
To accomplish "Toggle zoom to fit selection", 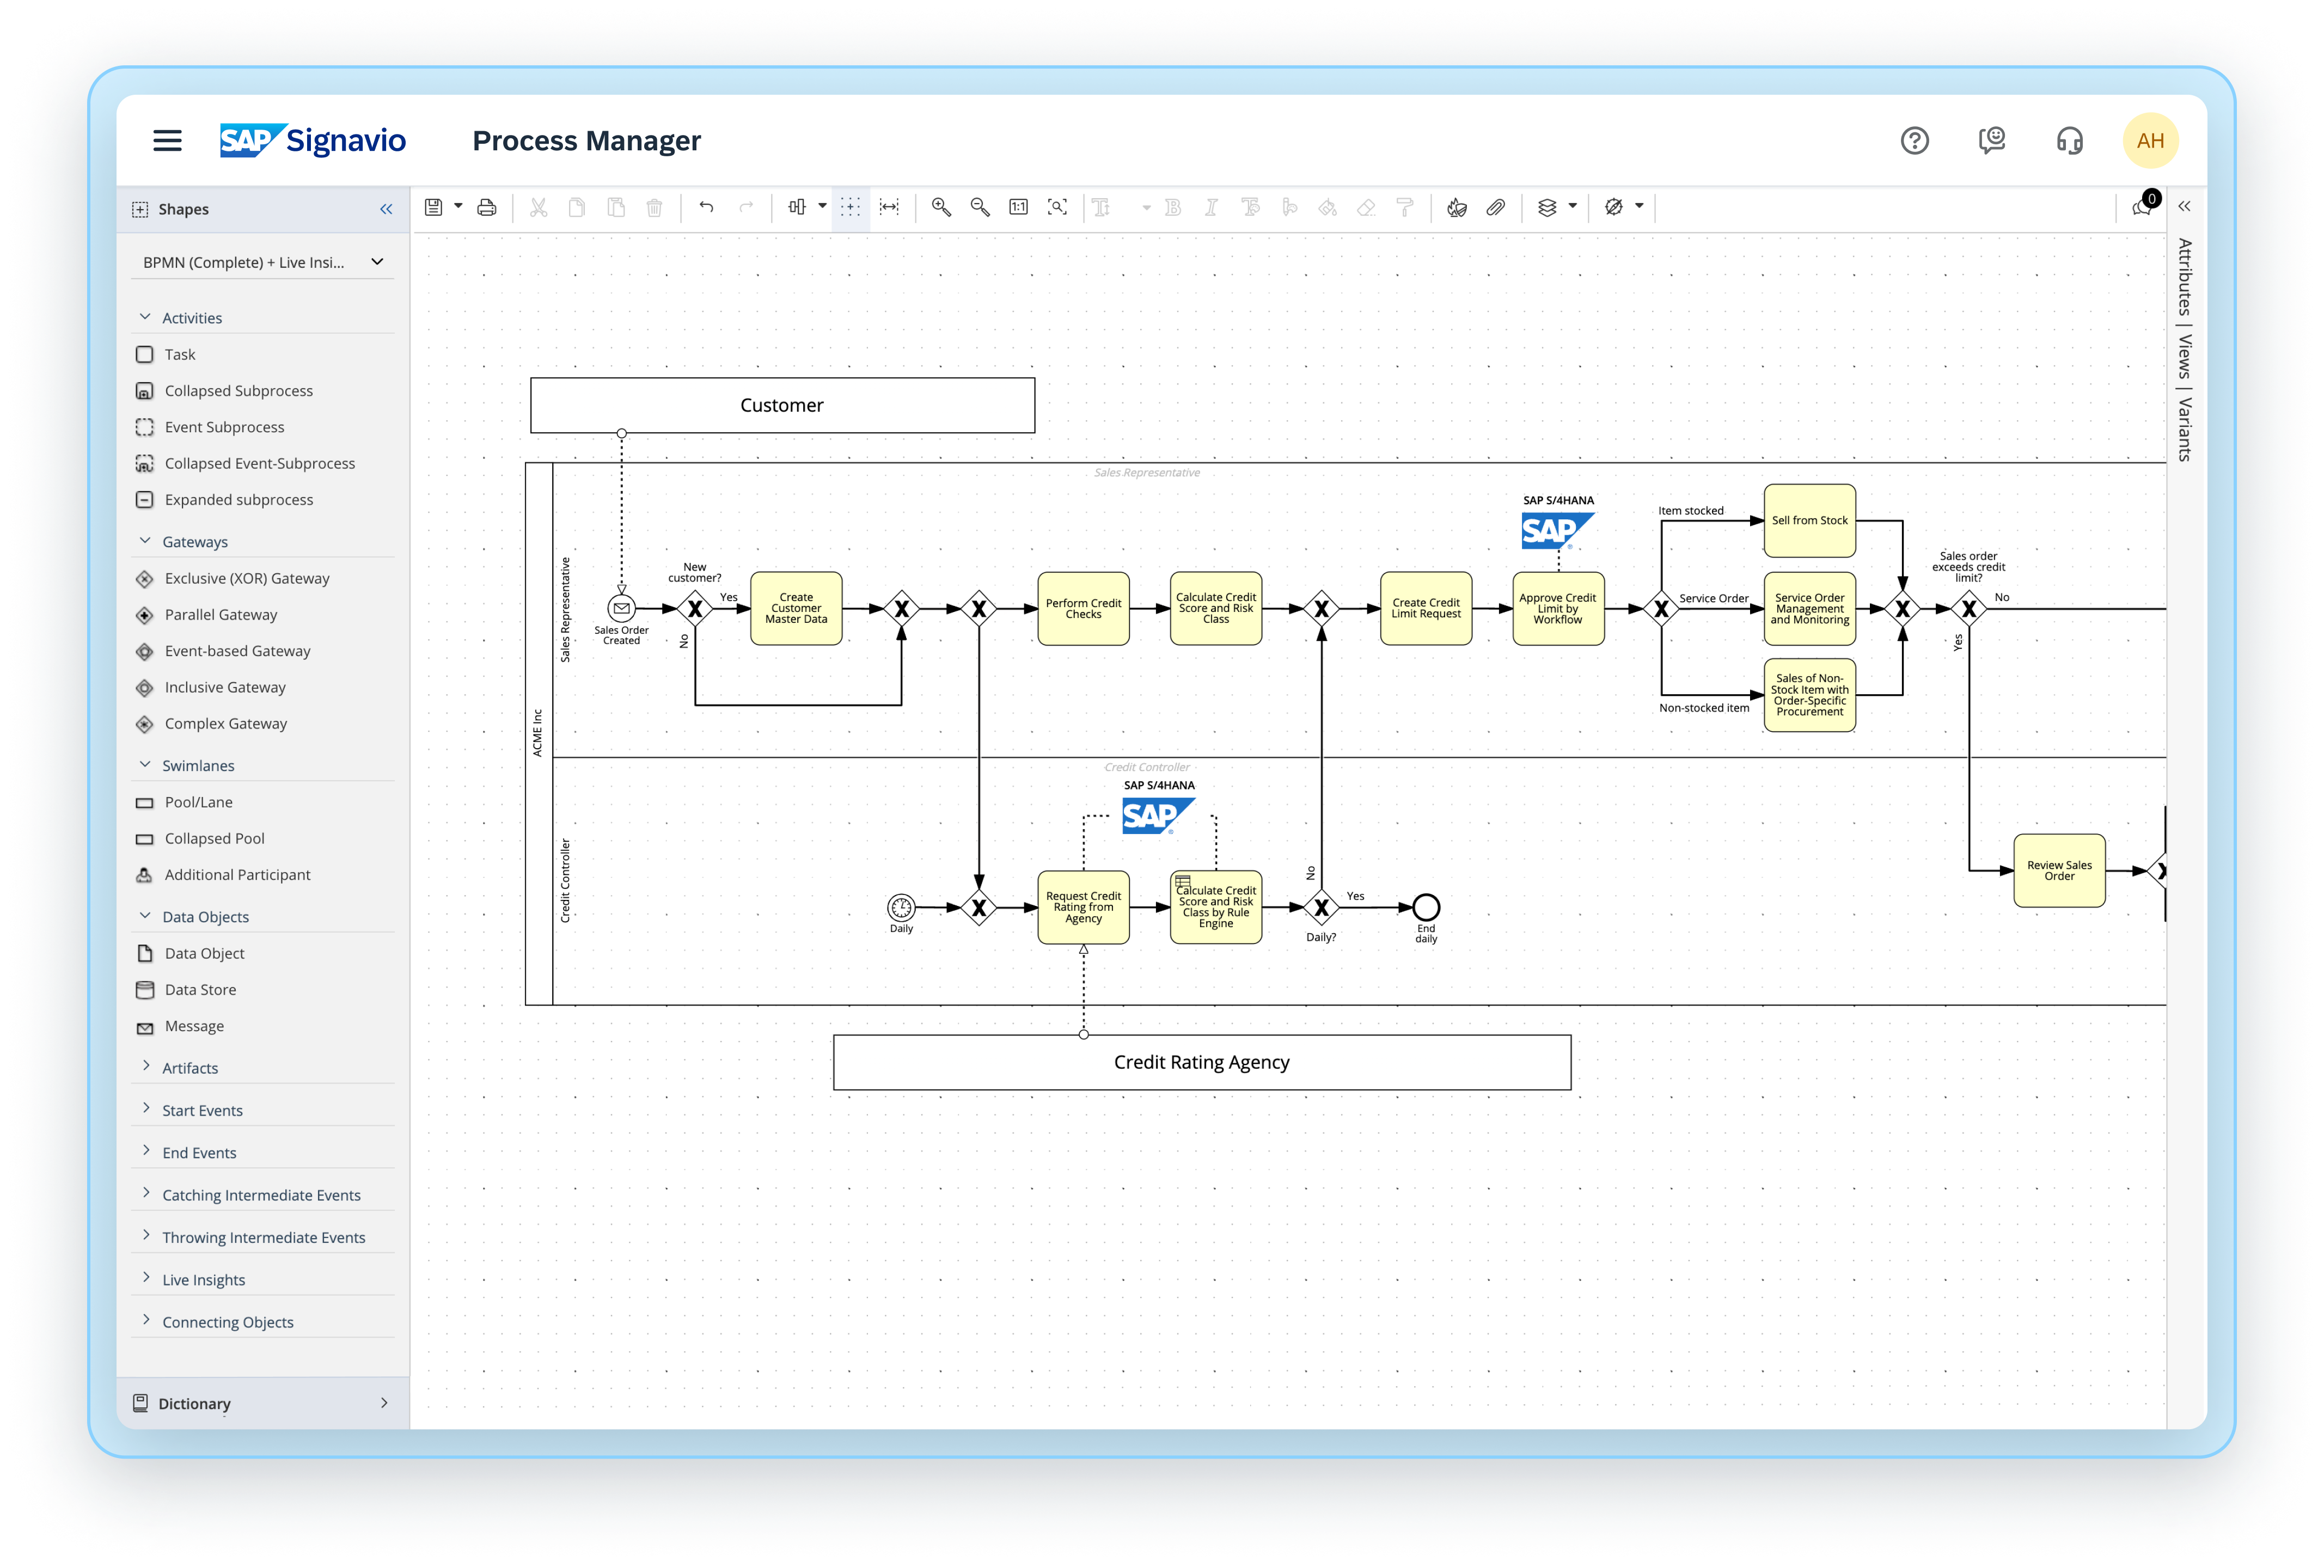I will [x=1057, y=207].
